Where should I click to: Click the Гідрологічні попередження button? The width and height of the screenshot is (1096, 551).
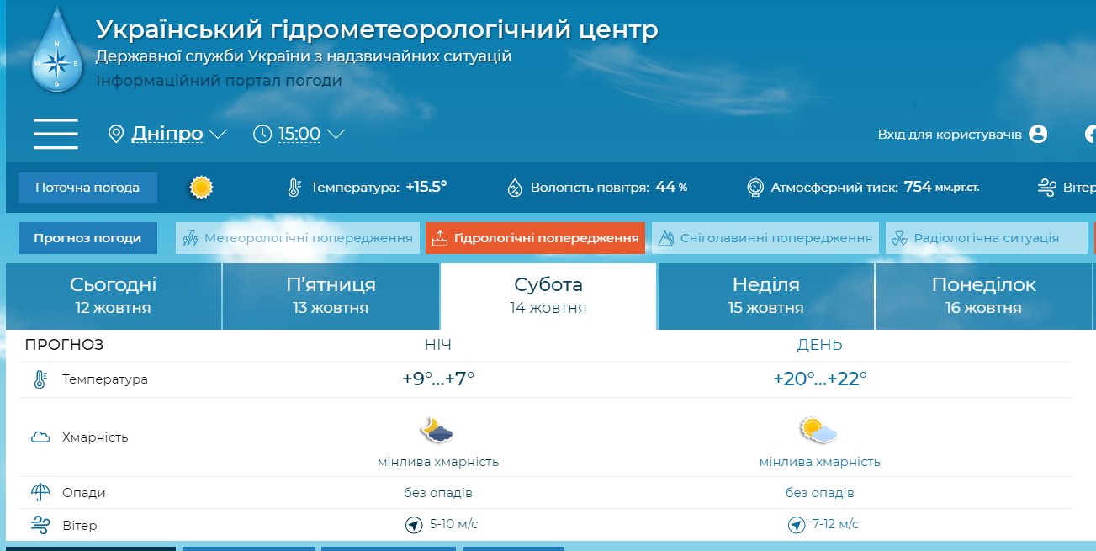point(535,238)
